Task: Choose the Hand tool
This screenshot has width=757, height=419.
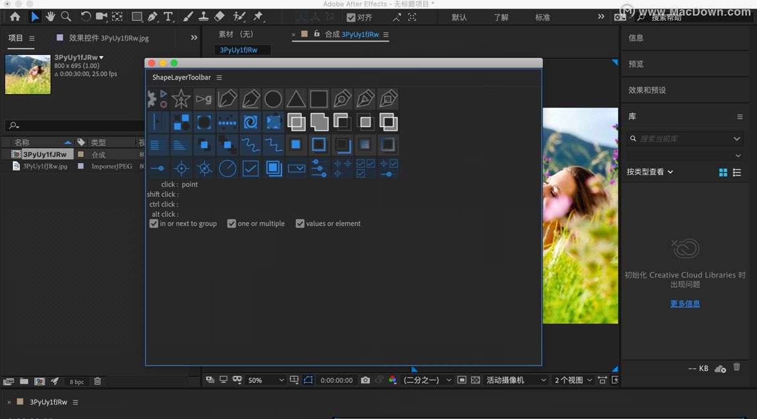Action: coord(50,17)
